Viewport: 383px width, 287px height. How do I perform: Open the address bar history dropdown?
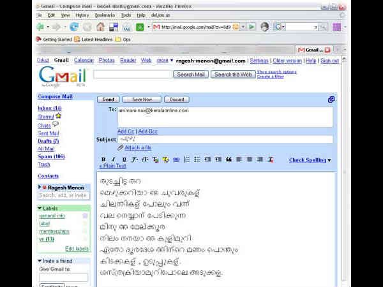pos(243,27)
